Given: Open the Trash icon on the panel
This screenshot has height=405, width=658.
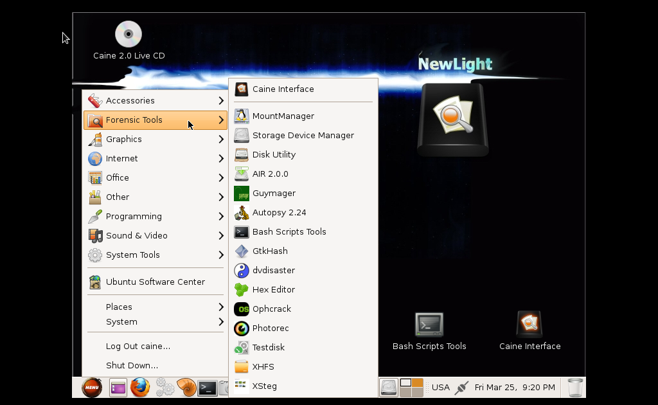Looking at the screenshot, I should click(x=575, y=388).
